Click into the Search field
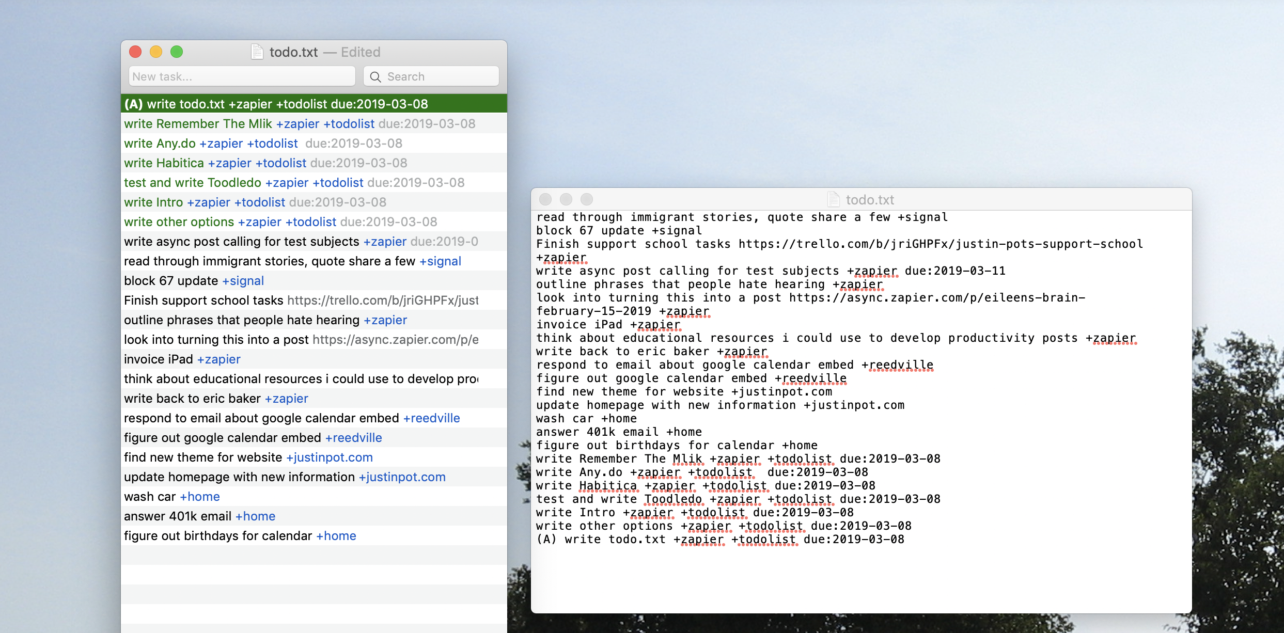 click(x=439, y=77)
